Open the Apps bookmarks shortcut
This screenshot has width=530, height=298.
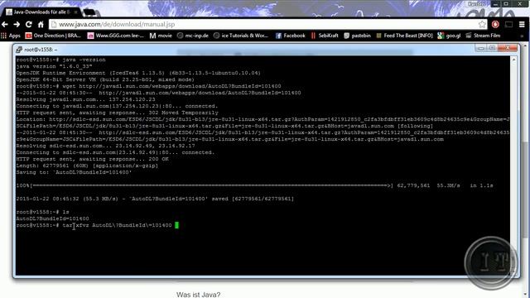click(11, 36)
